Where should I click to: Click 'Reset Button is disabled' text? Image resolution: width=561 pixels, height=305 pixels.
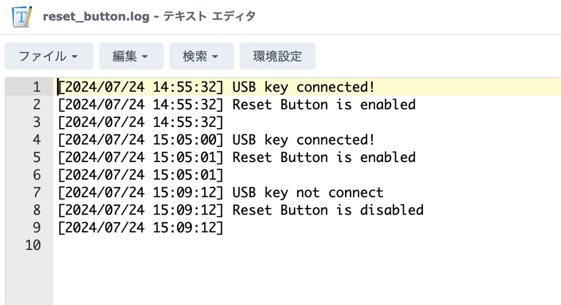(x=328, y=210)
